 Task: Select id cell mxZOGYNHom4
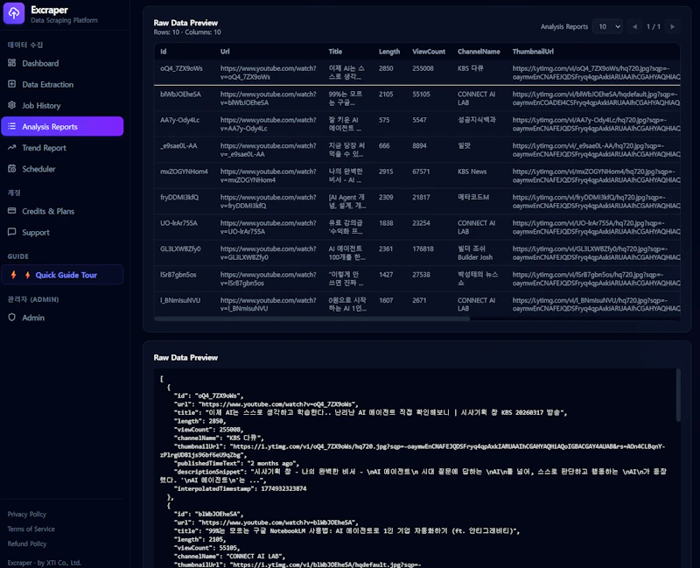point(184,172)
